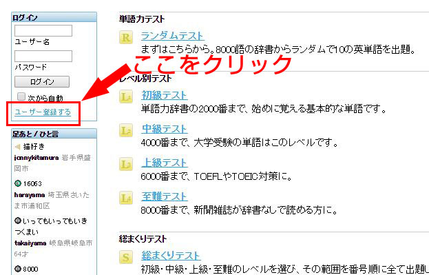Click the L3 advanced test icon
The image size is (429, 275).
(126, 164)
